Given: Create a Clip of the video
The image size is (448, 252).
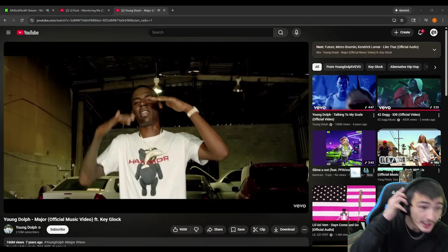Looking at the screenshot, I should 259,229.
